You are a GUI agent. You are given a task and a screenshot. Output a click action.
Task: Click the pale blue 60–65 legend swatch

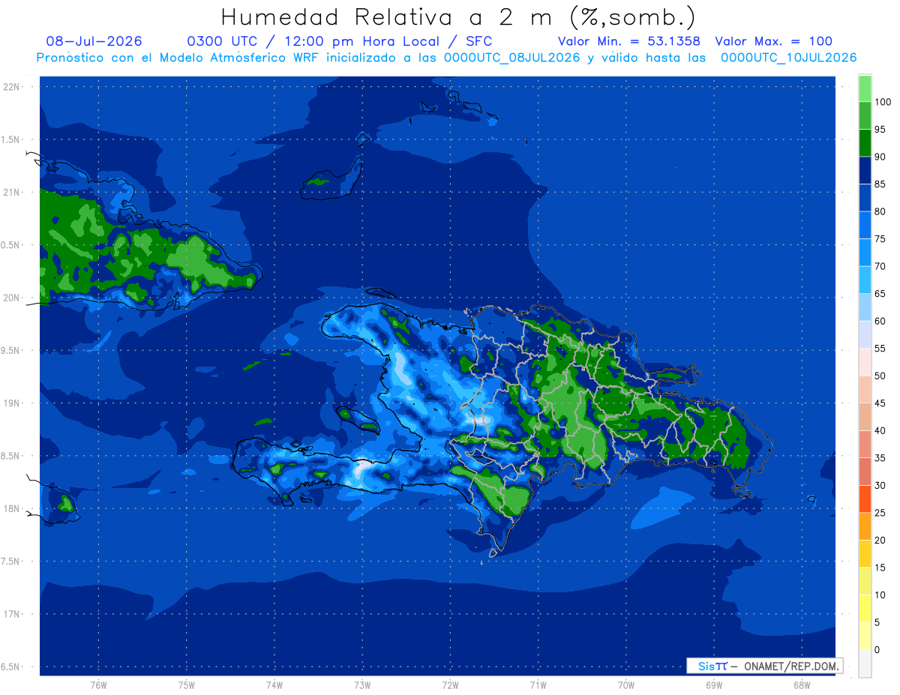coord(865,307)
